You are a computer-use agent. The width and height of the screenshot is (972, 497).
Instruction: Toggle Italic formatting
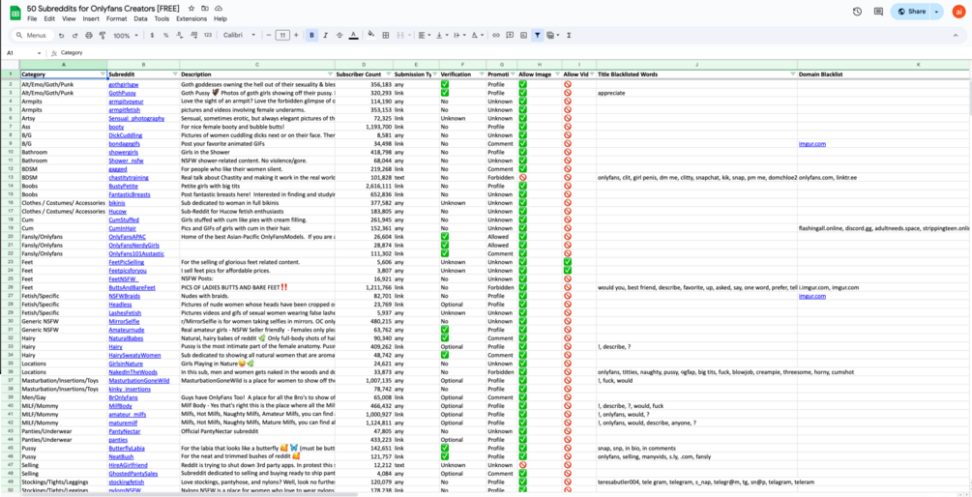(325, 36)
